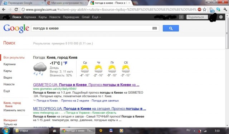Open the on-screen keyboard icon in search box

[x=155, y=28]
